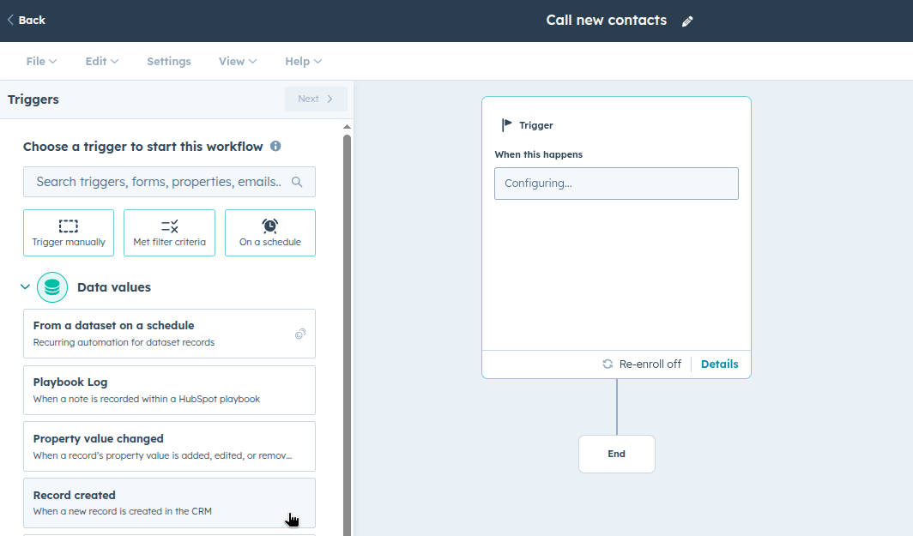Click the magnifier icon in the trigger search bar
This screenshot has height=536, width=913.
[296, 182]
